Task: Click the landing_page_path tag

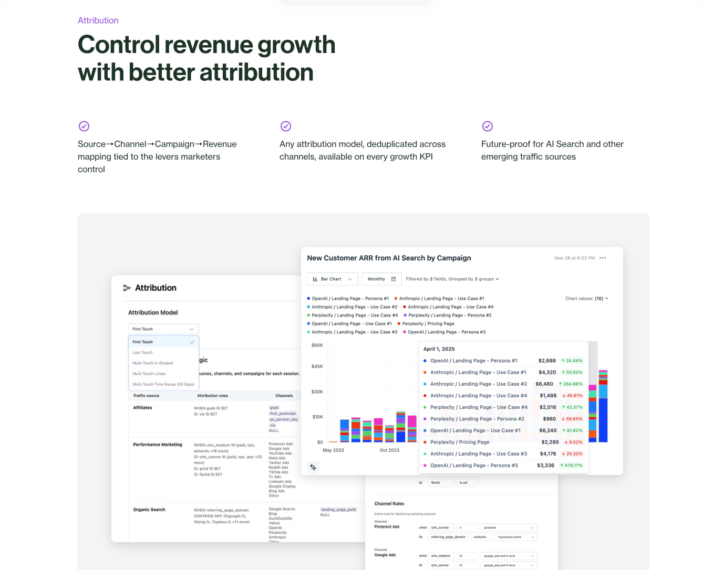Action: click(338, 510)
